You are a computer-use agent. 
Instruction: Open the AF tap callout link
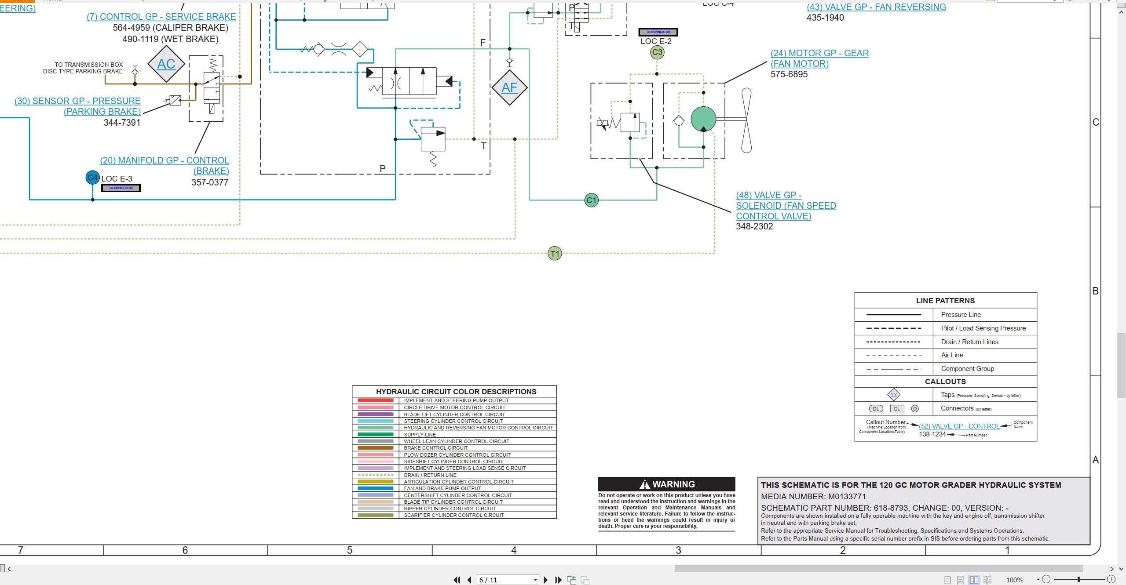509,87
